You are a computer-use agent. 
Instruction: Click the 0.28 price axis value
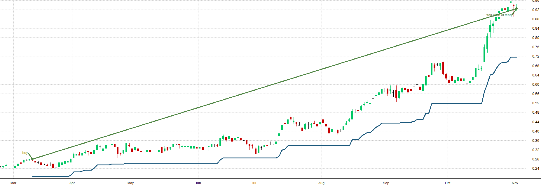pos(536,159)
